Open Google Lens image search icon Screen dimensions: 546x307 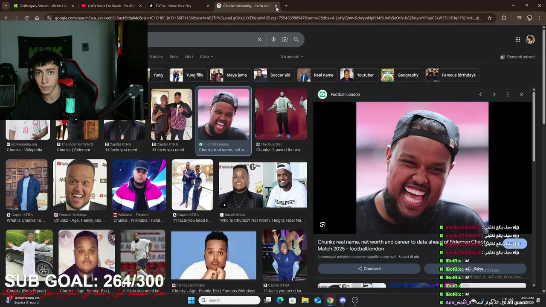coord(285,39)
